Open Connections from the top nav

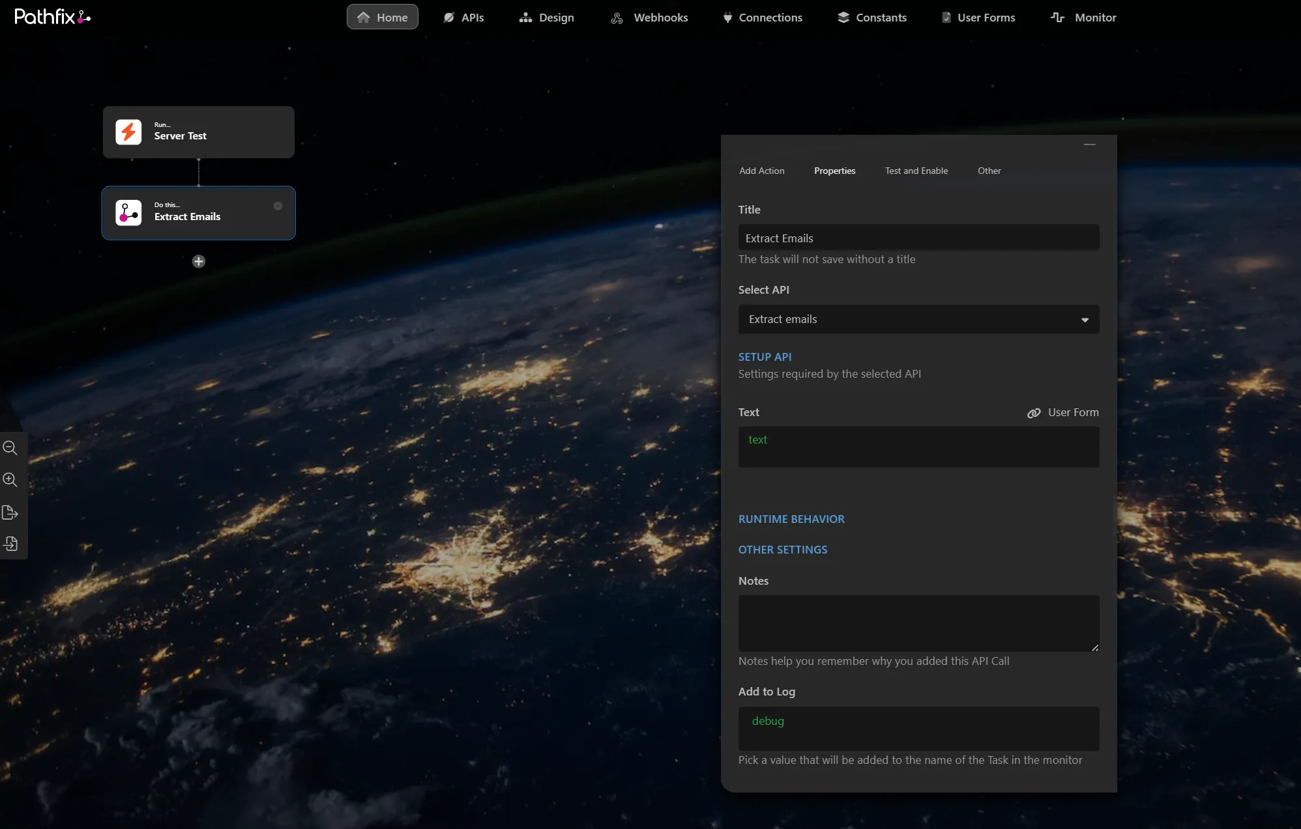(x=763, y=18)
